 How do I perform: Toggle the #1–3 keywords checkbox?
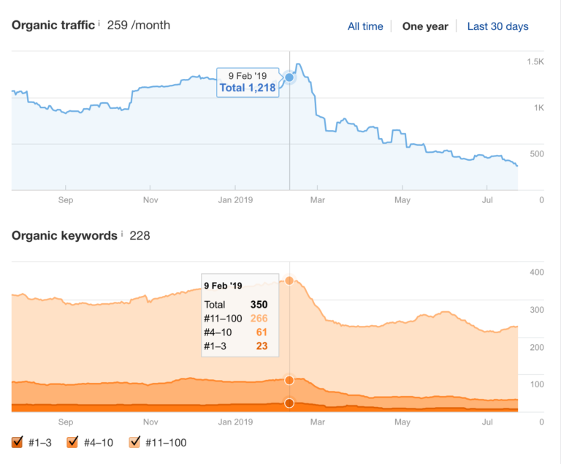pos(18,442)
